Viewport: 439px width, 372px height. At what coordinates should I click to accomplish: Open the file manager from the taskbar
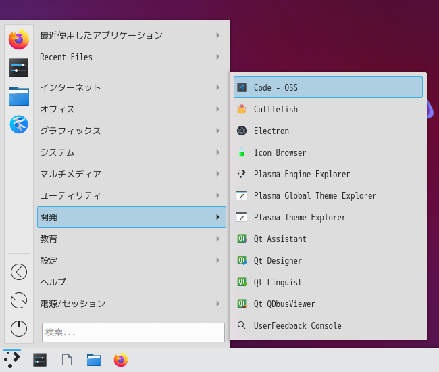94,360
